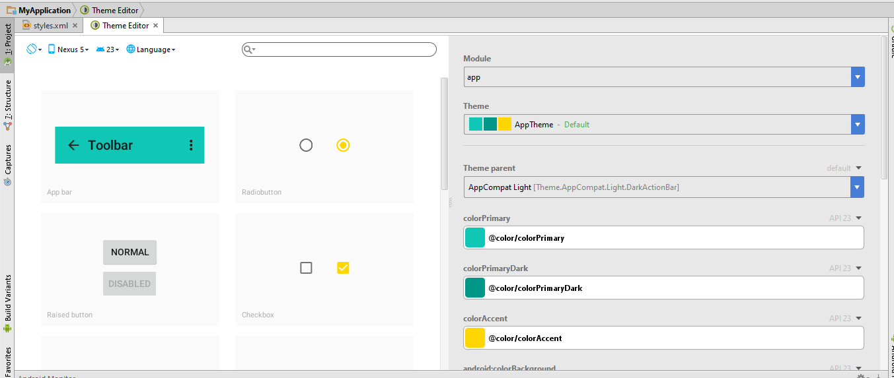The image size is (894, 378).
Task: Close the styles.xml tab
Action: (x=75, y=26)
